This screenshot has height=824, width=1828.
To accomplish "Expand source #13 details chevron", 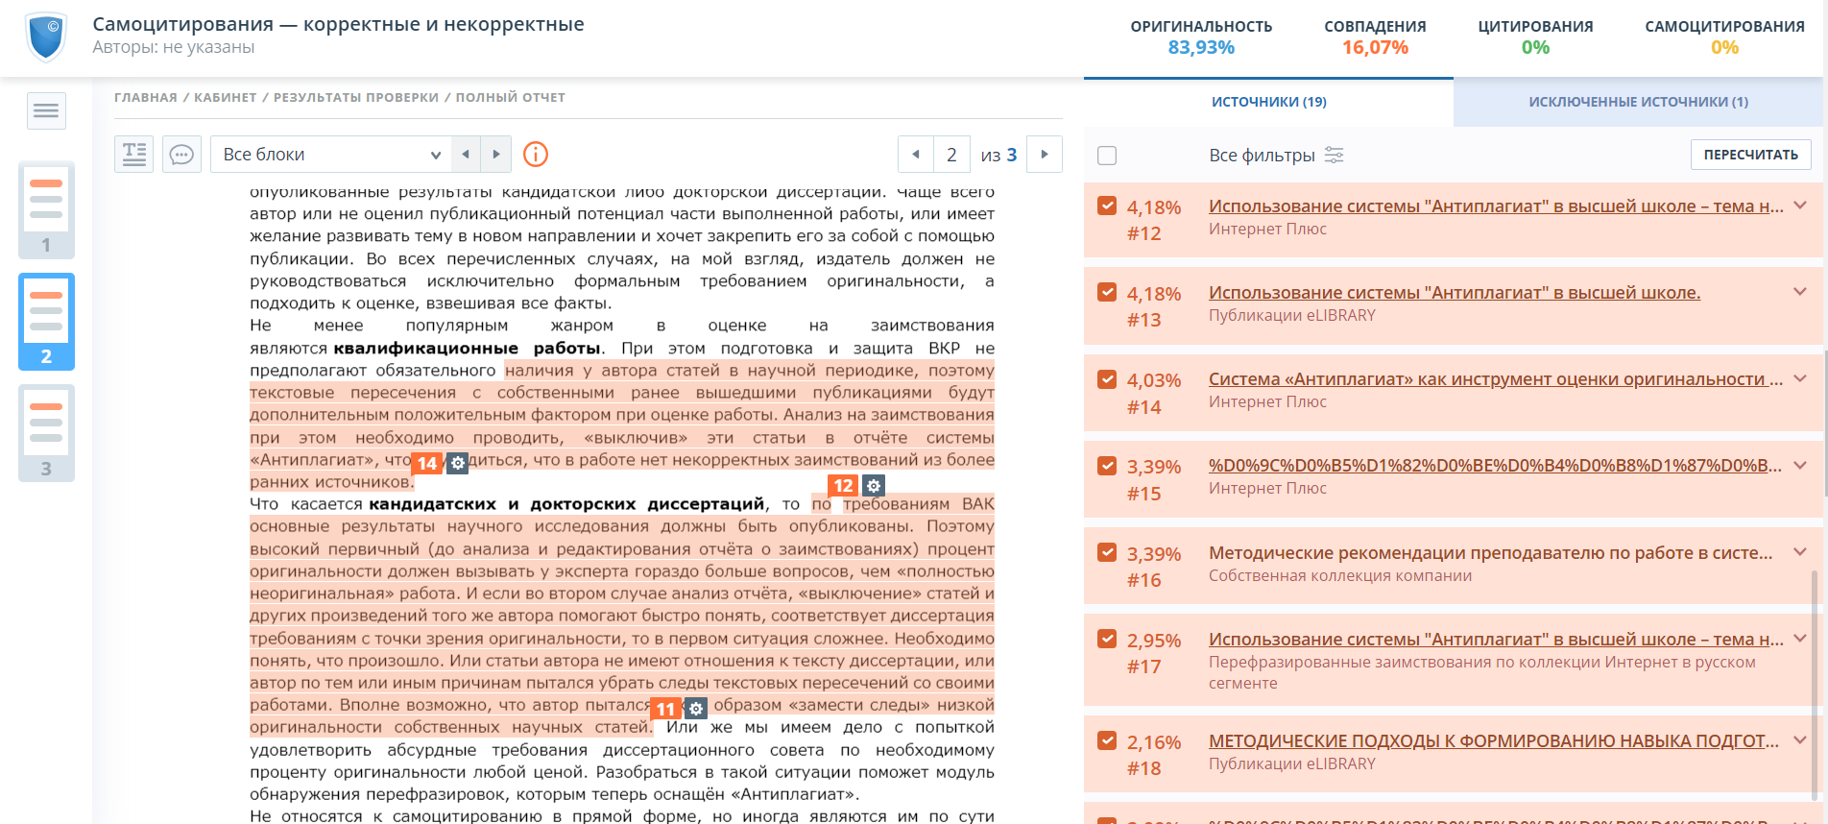I will 1800,292.
